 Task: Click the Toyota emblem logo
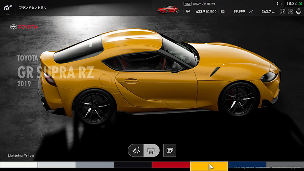[x=14, y=27]
